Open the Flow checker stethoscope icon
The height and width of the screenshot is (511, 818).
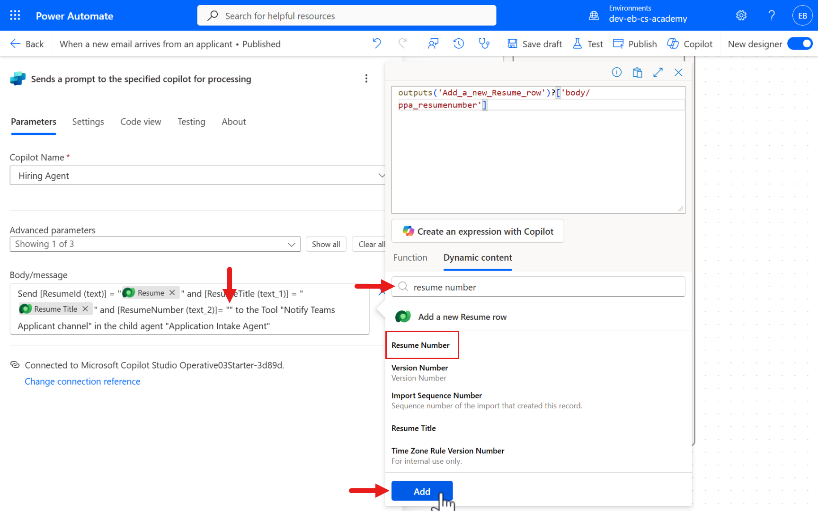pyautogui.click(x=484, y=44)
